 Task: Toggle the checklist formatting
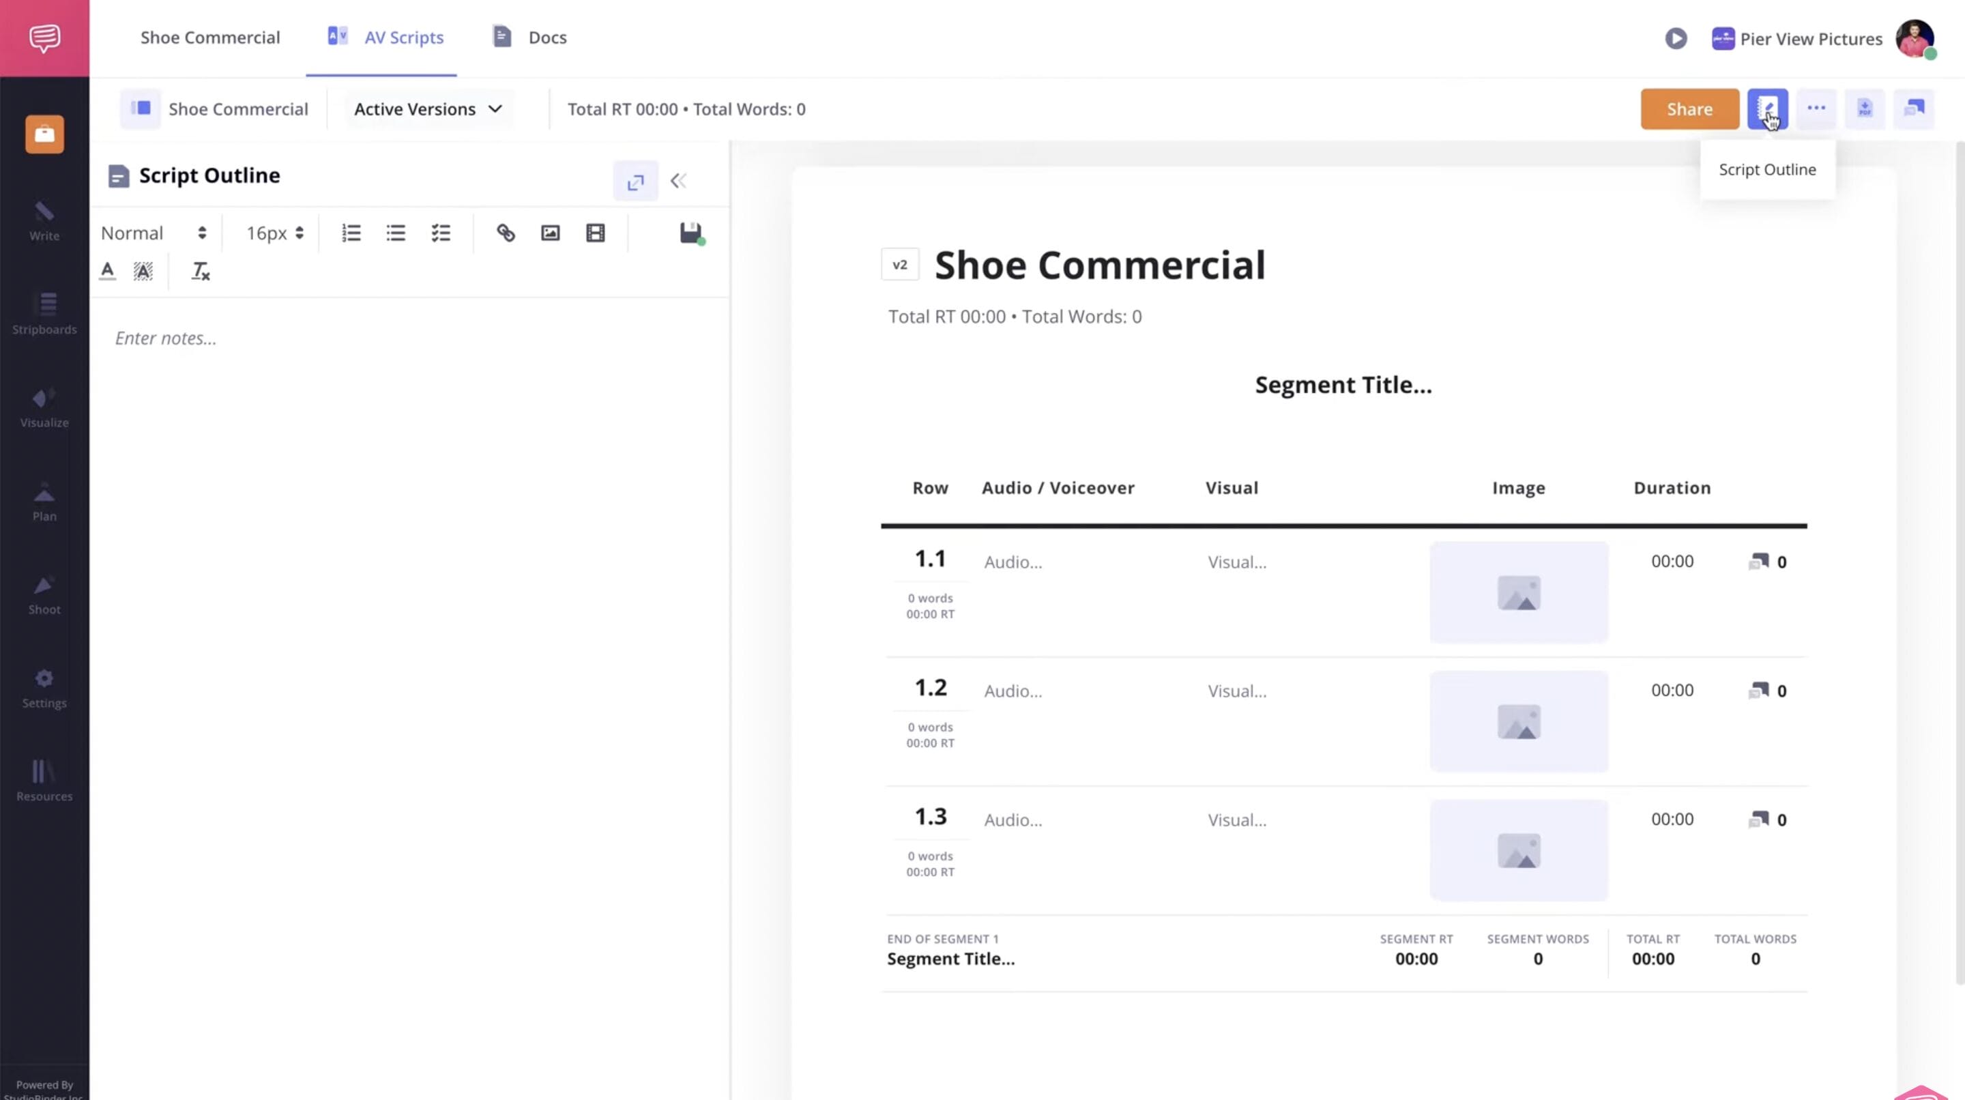(440, 233)
